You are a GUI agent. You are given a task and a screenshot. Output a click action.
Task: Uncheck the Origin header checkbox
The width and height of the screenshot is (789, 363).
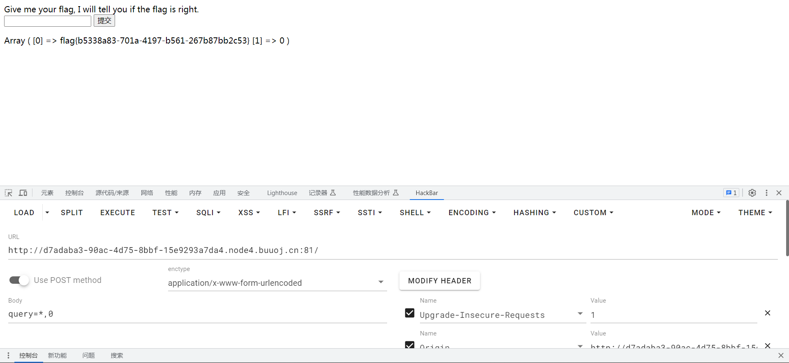[x=410, y=345]
